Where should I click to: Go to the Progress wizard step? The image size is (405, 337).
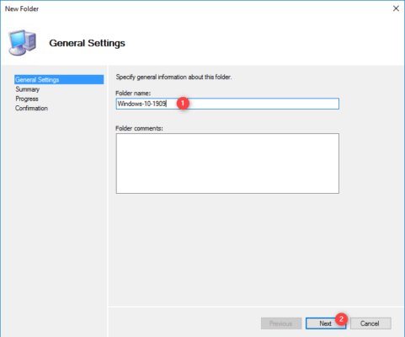[x=27, y=99]
